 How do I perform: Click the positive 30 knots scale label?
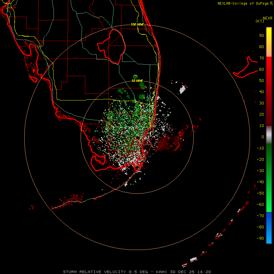coord(262,103)
